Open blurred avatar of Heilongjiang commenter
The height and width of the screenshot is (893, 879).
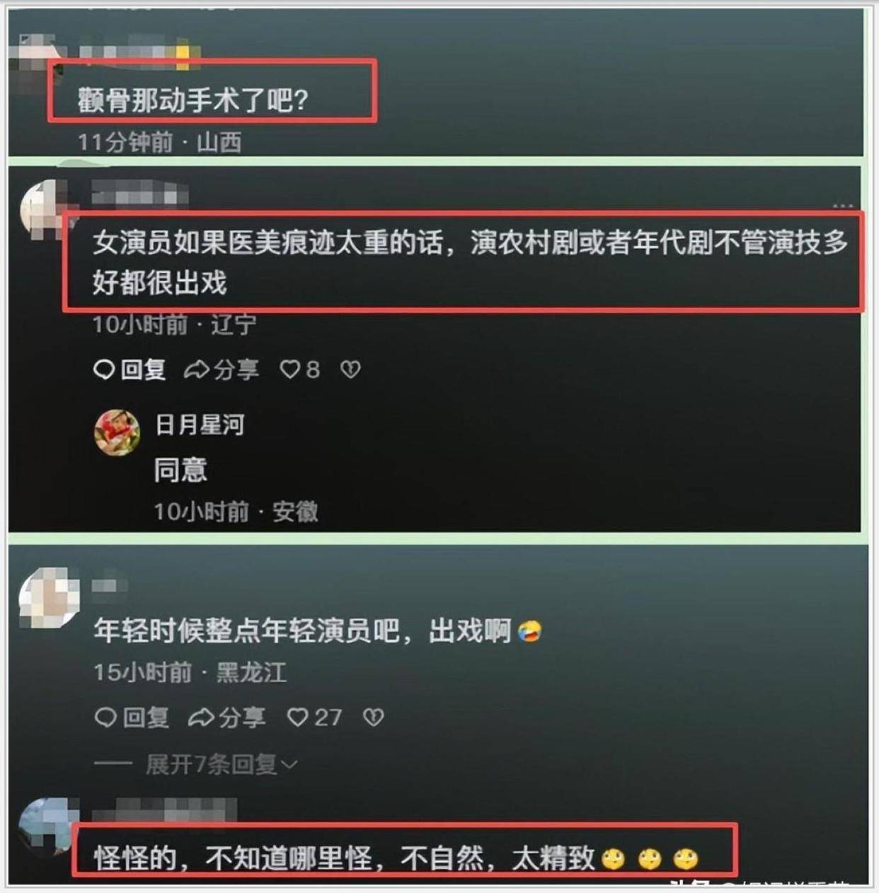tap(48, 597)
